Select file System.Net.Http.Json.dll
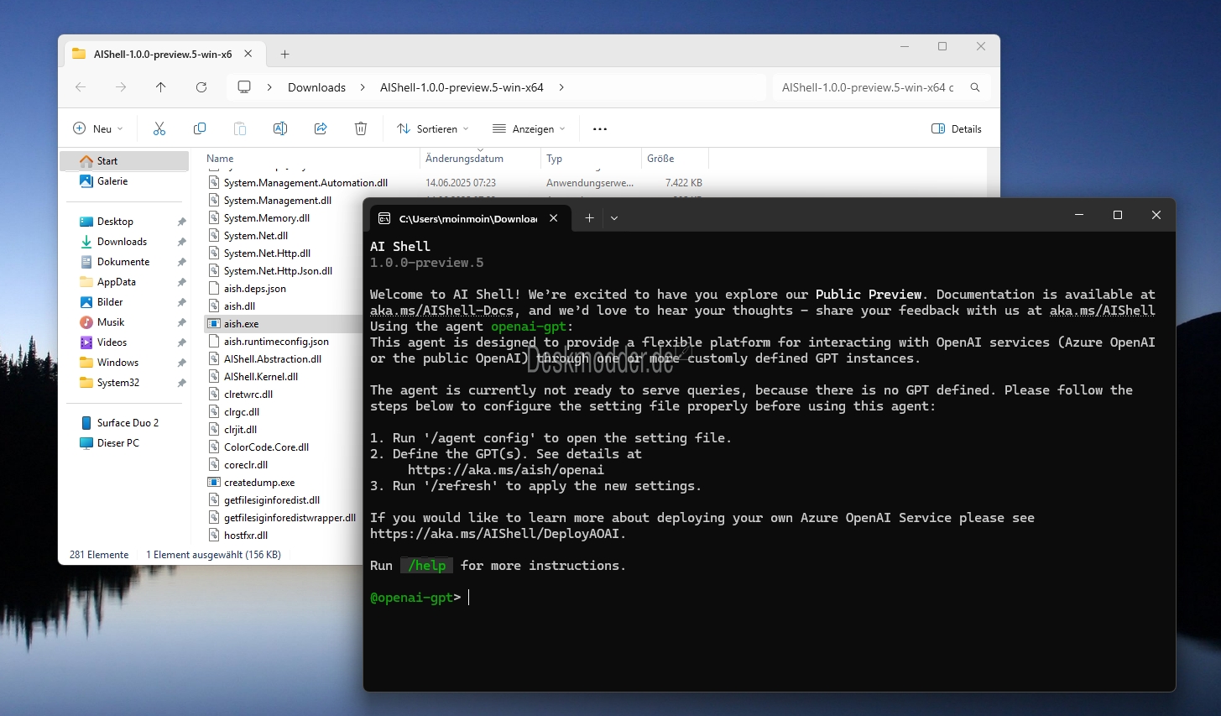 tap(278, 271)
